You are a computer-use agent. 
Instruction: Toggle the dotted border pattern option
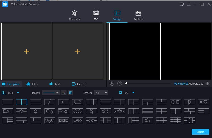coord(64,93)
